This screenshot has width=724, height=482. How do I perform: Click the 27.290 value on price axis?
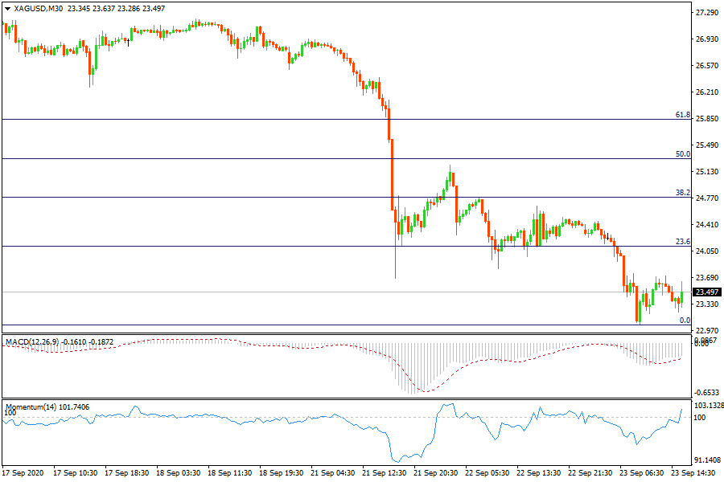[x=706, y=13]
